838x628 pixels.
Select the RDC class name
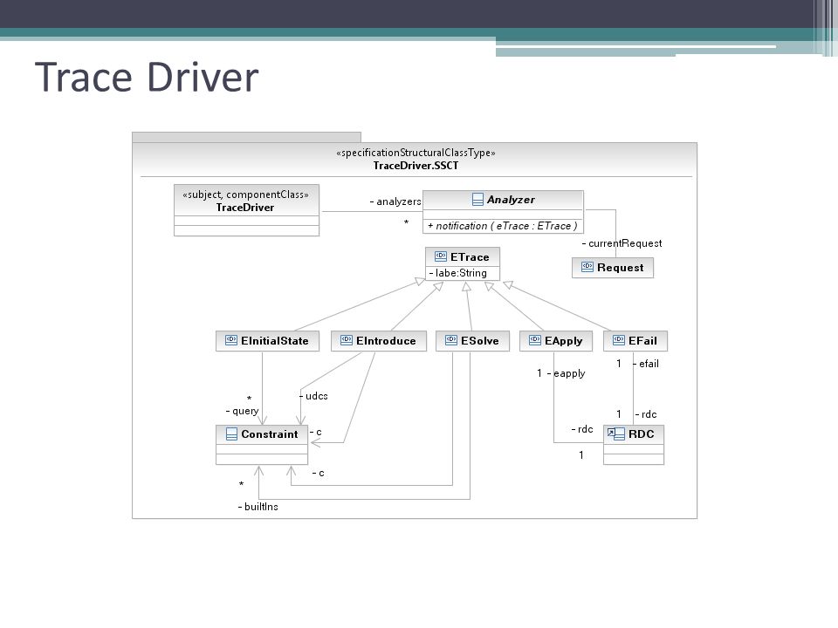tap(642, 434)
